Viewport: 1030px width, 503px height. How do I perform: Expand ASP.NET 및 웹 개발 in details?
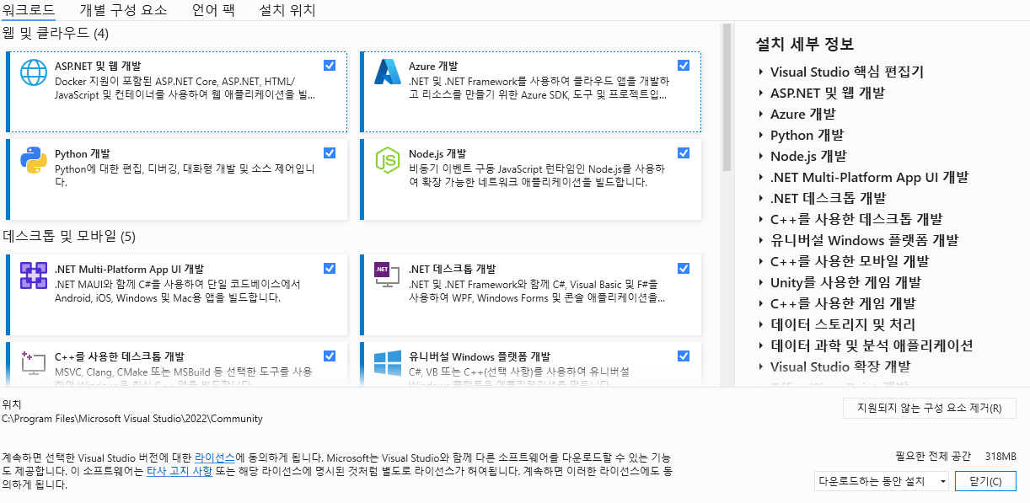760,93
